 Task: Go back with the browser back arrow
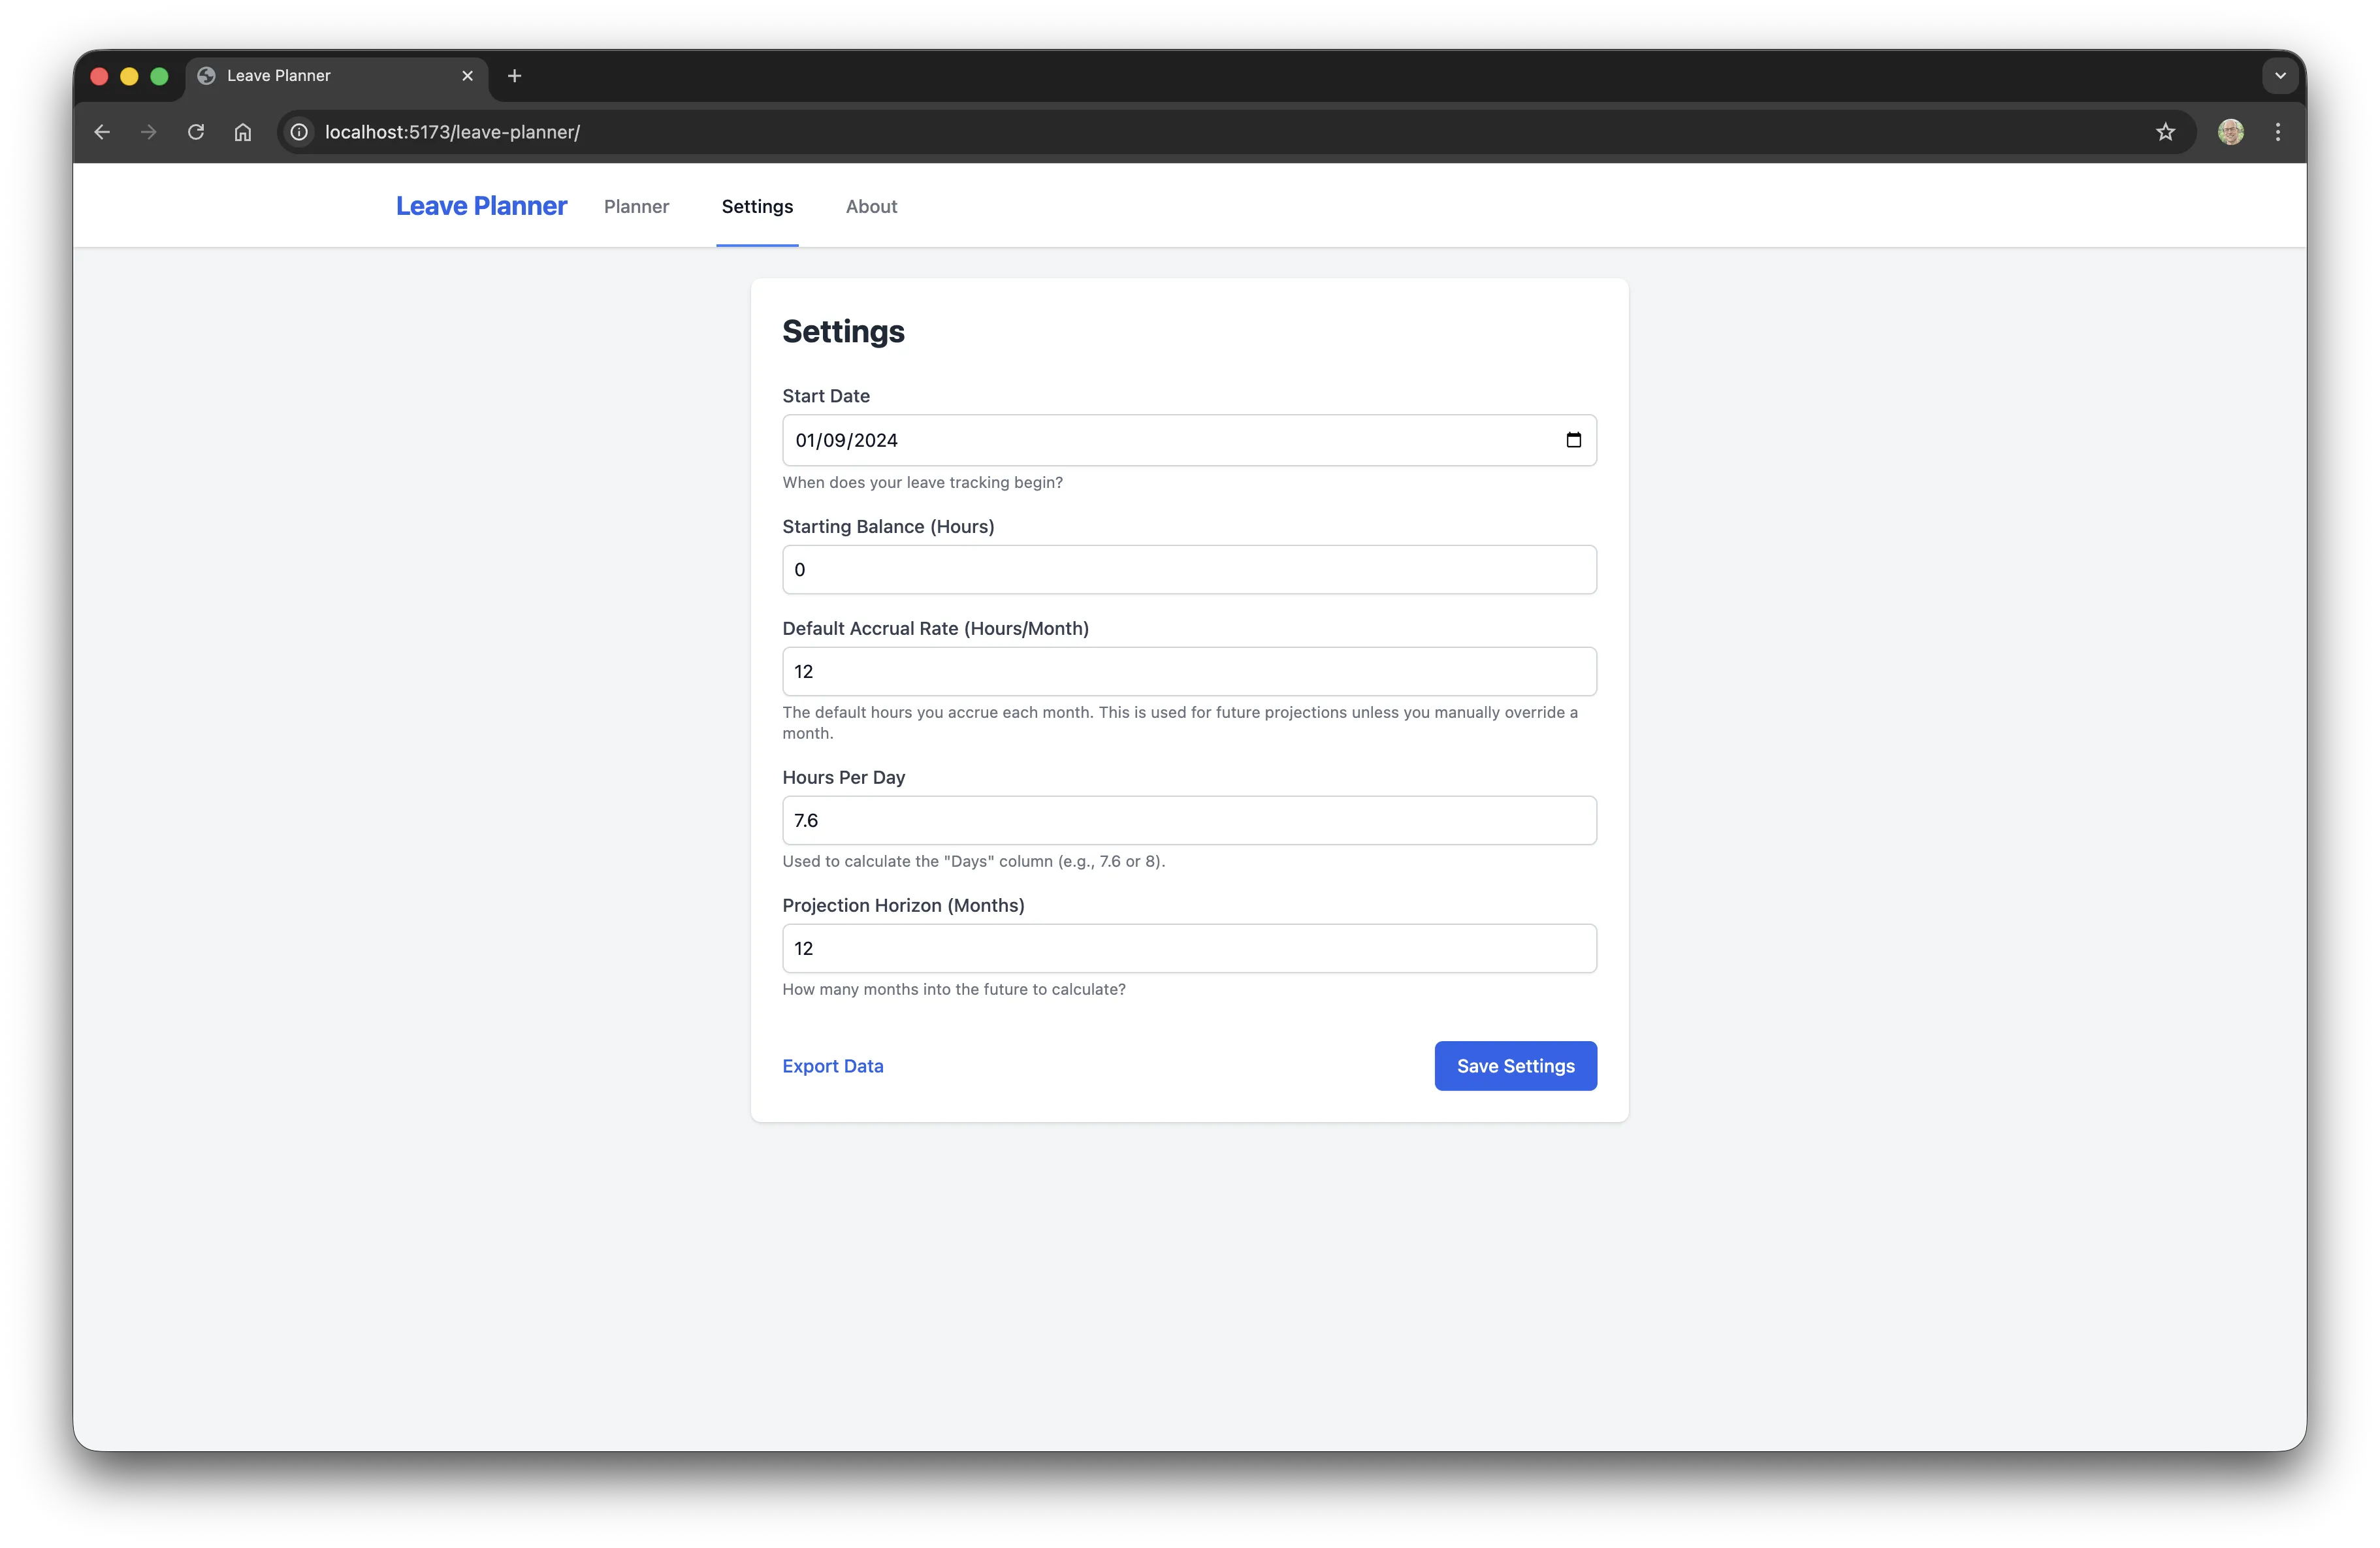coord(102,132)
